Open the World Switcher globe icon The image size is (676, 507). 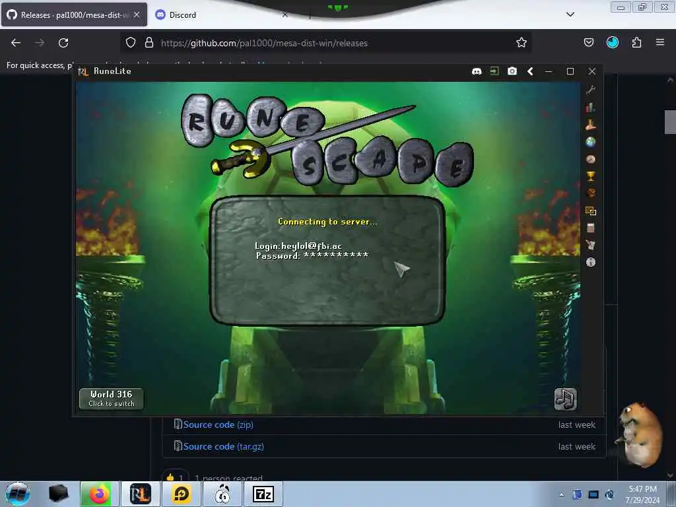click(591, 142)
